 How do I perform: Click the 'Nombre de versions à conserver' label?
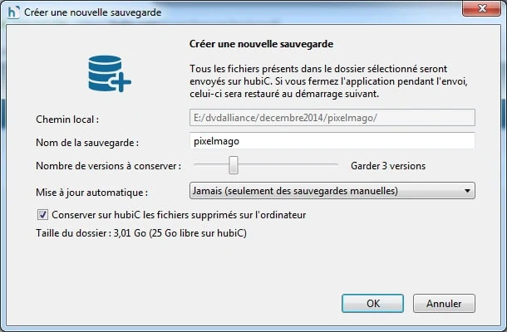[108, 166]
